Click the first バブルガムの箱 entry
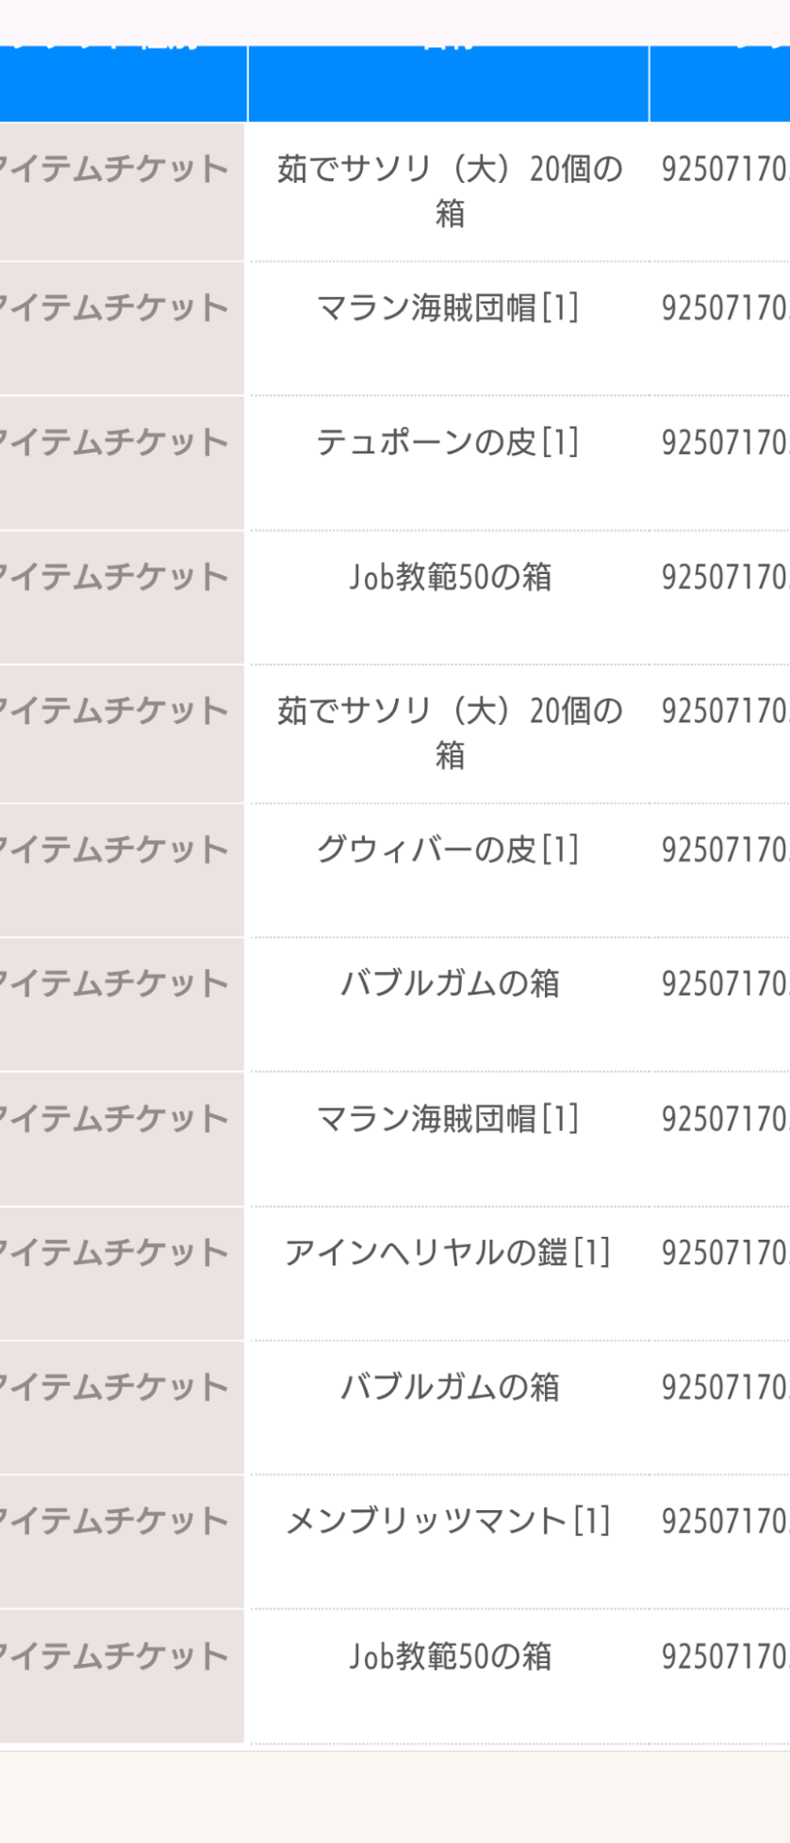Image resolution: width=790 pixels, height=1843 pixels. pyautogui.click(x=450, y=983)
